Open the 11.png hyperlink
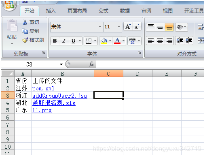The height and width of the screenshot is (156, 205). click(42, 111)
